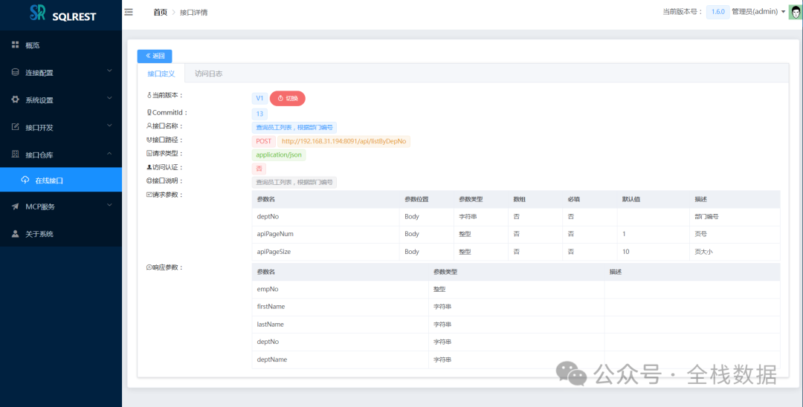The width and height of the screenshot is (803, 407).
Task: Switch to the 访问日志 tab
Action: coord(208,74)
